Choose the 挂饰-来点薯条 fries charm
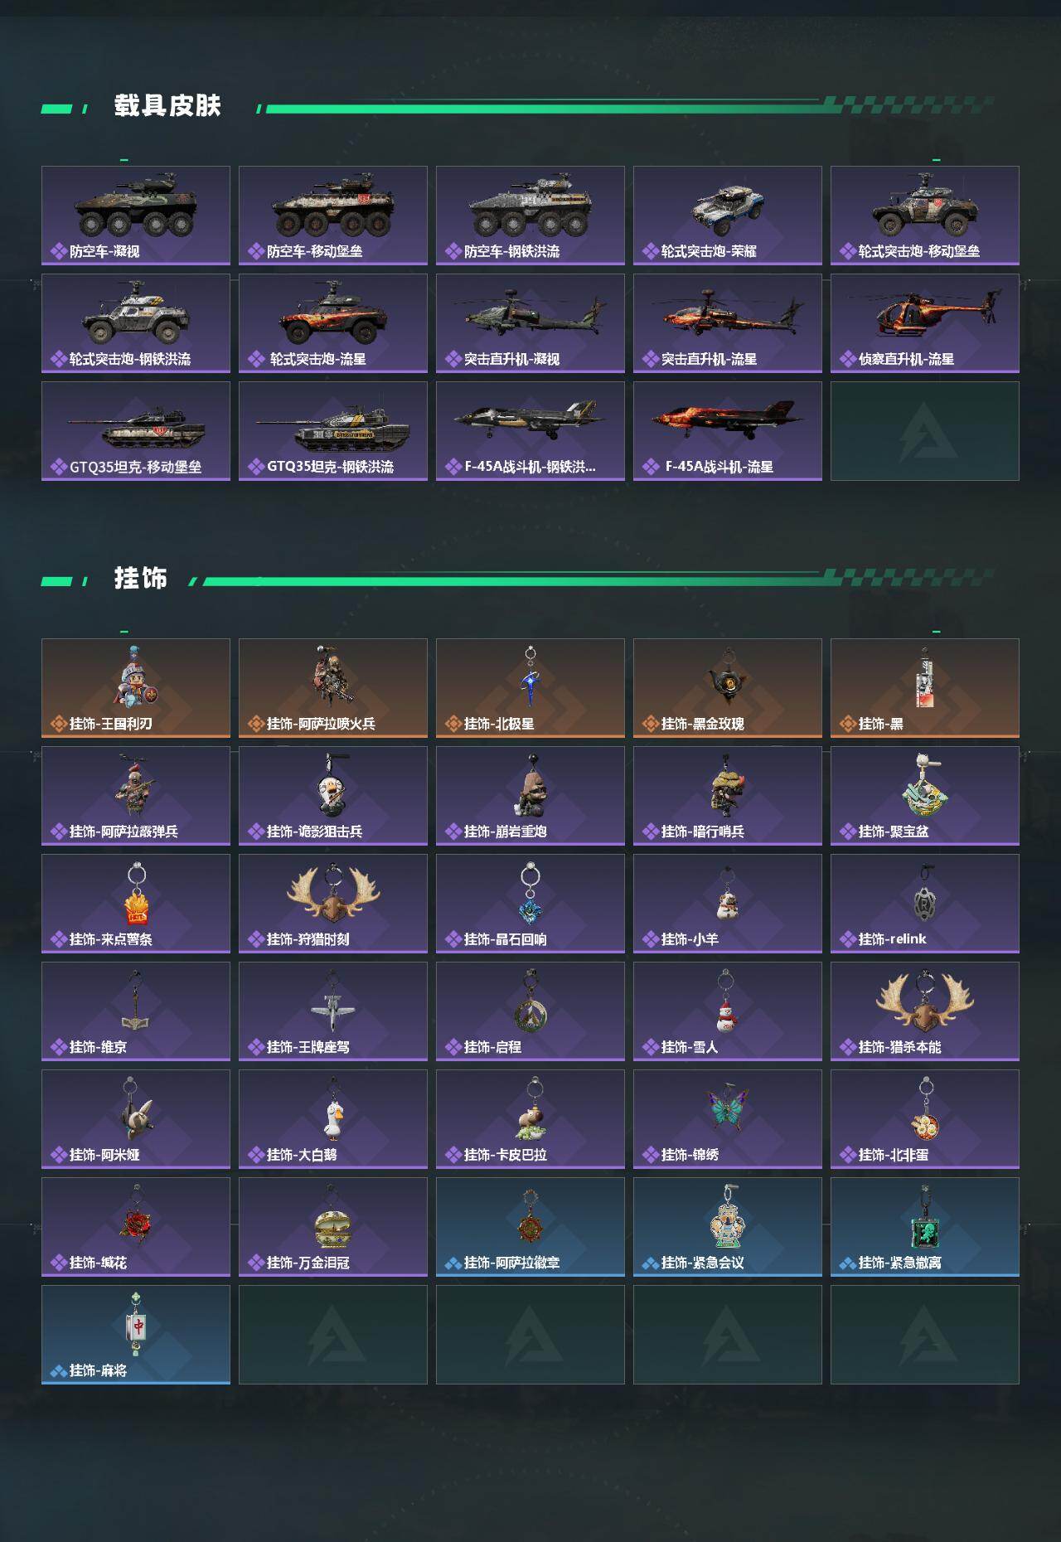The image size is (1061, 1542). point(136,904)
